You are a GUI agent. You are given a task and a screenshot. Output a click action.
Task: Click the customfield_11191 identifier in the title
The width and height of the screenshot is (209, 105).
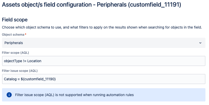click(155, 5)
